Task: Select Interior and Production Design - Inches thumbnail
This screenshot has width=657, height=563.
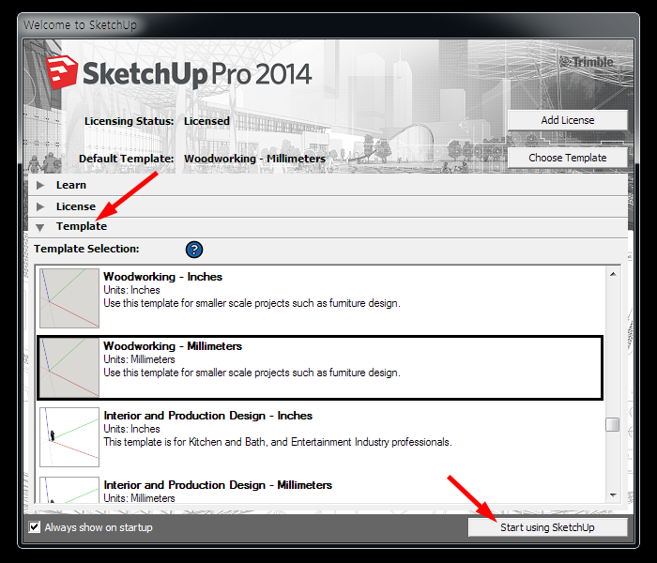Action: click(x=69, y=437)
